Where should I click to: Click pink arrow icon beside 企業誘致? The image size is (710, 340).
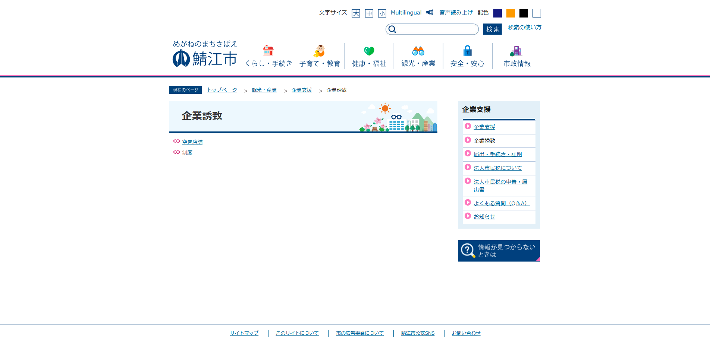(468, 140)
